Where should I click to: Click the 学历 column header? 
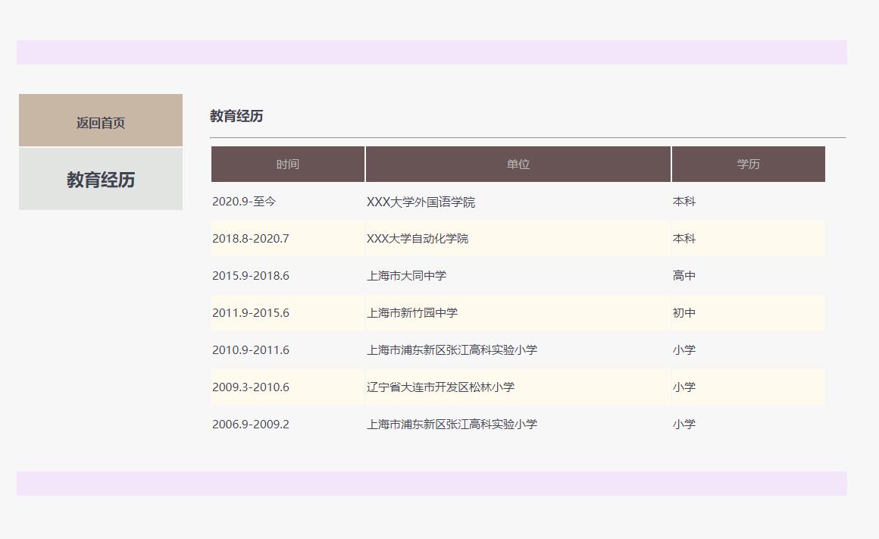[749, 165]
